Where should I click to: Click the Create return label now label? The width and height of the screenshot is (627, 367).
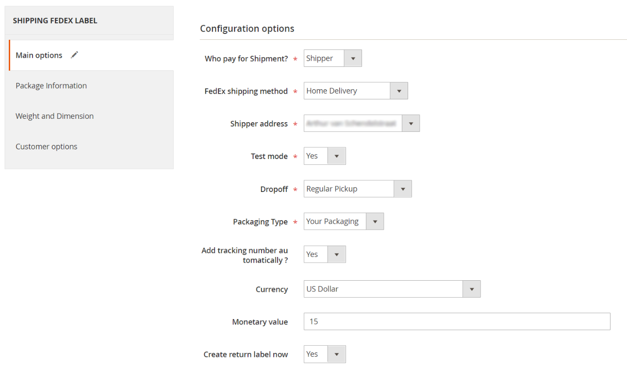click(246, 354)
